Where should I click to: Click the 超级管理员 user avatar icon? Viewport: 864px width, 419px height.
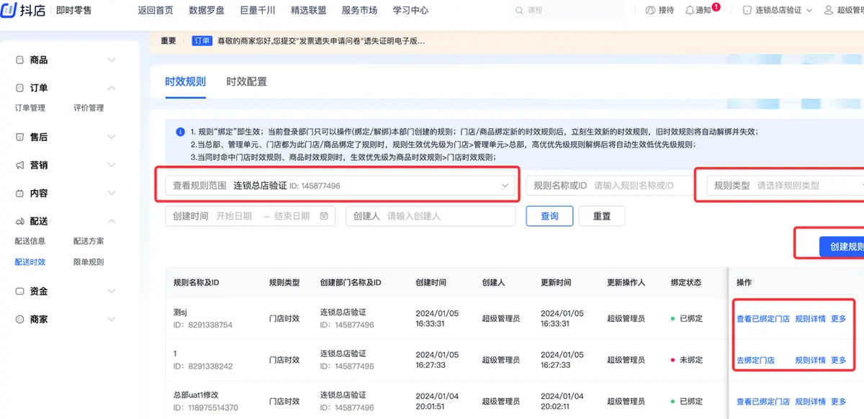pyautogui.click(x=829, y=10)
